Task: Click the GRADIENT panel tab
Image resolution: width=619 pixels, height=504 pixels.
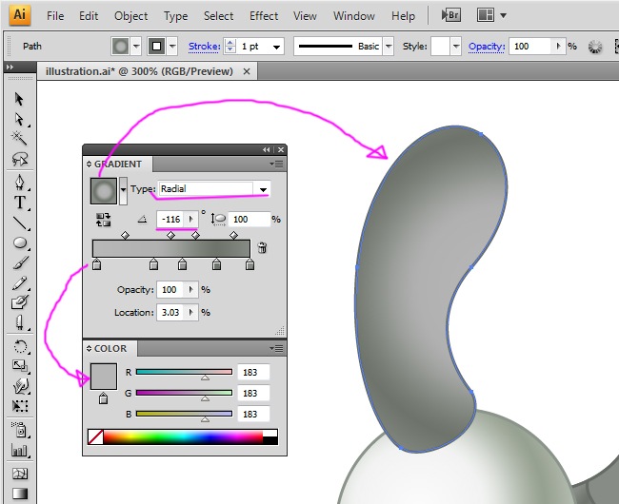Action: point(118,164)
